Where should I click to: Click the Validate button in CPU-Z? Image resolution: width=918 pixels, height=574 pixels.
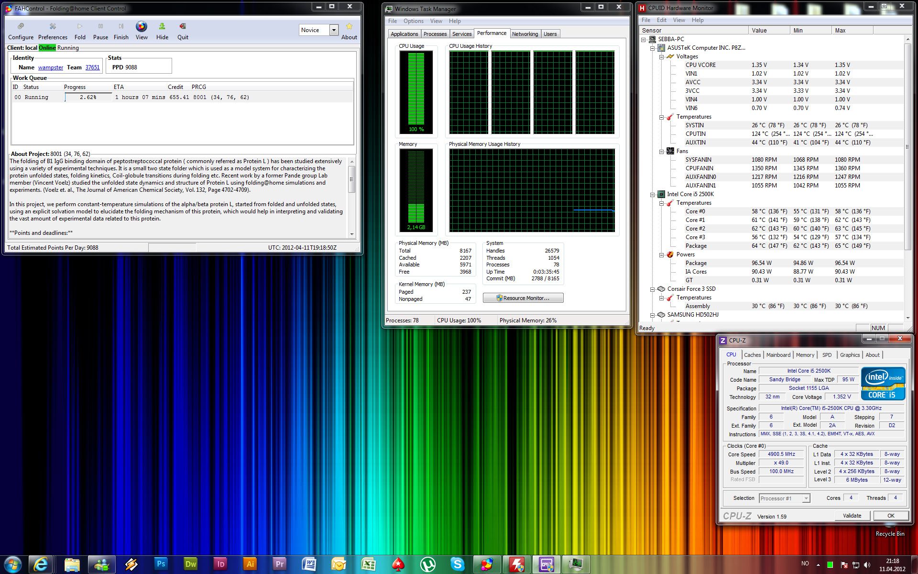[852, 516]
